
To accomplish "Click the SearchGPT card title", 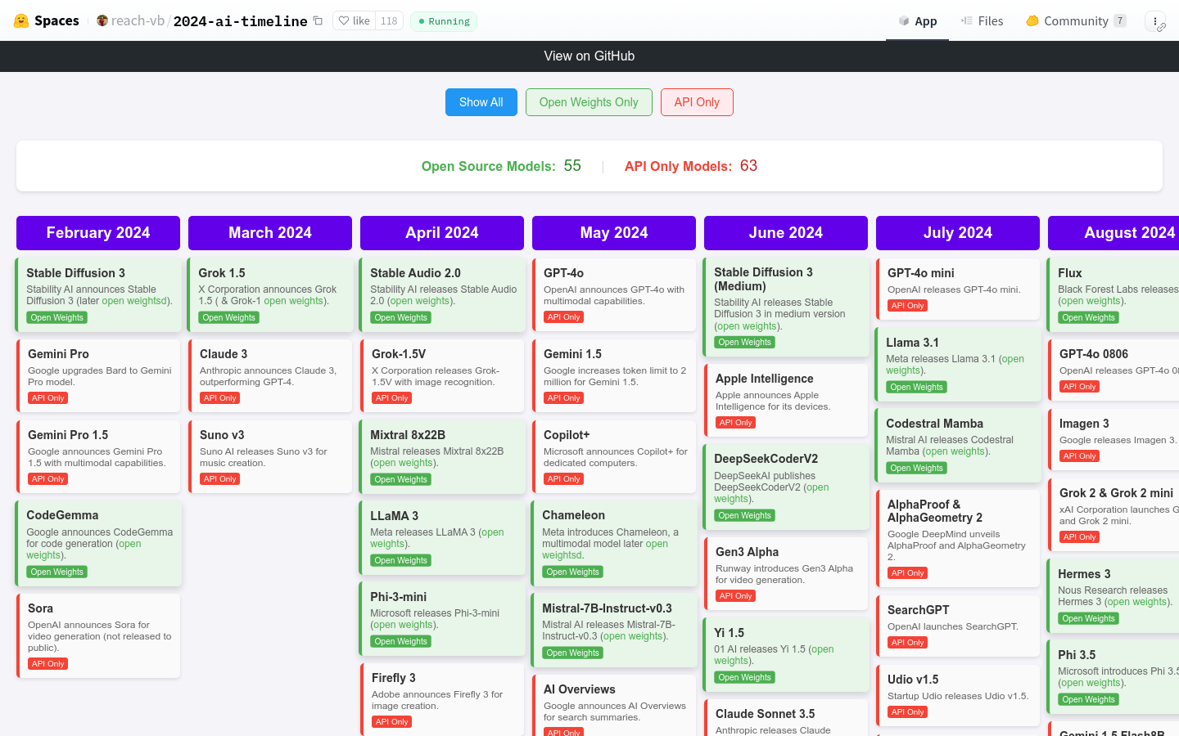I will 919,610.
